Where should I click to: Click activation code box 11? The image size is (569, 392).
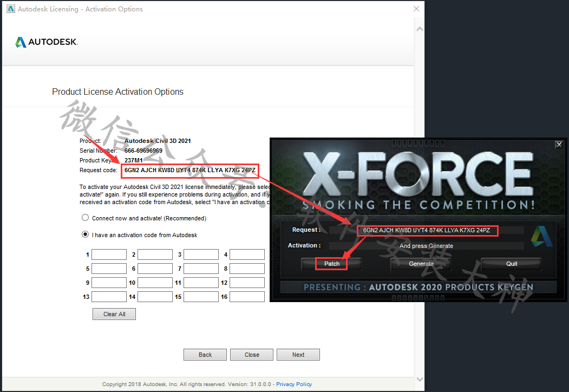[x=201, y=283]
